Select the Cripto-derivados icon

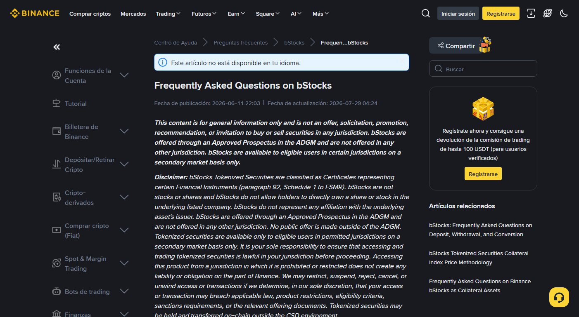pyautogui.click(x=57, y=197)
